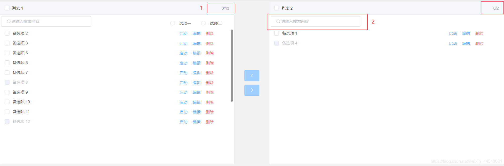
Task: Click 删除 for 备选项 11
Action: coord(210,112)
